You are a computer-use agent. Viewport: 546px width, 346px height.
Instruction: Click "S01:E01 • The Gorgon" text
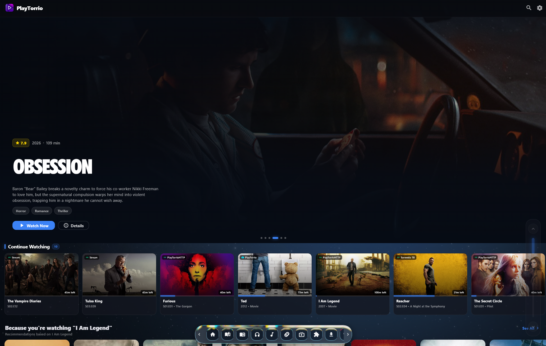(178, 306)
